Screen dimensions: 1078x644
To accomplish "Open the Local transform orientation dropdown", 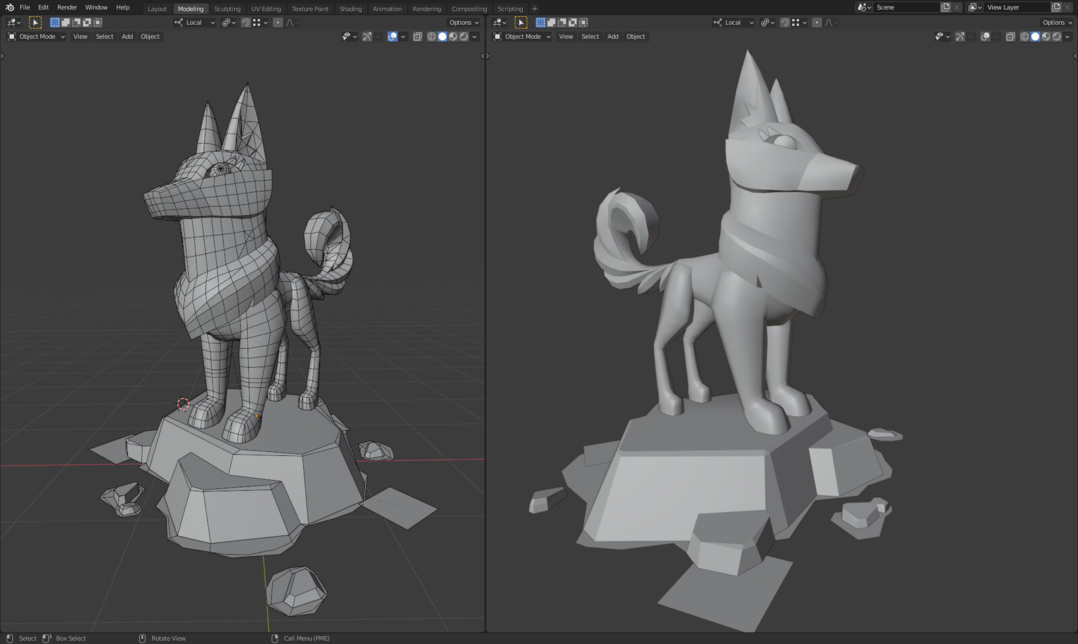I will [x=194, y=22].
